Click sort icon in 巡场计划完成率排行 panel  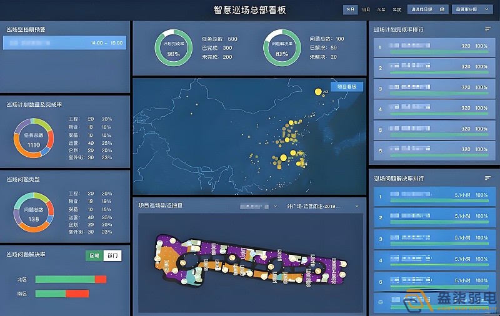(x=487, y=29)
